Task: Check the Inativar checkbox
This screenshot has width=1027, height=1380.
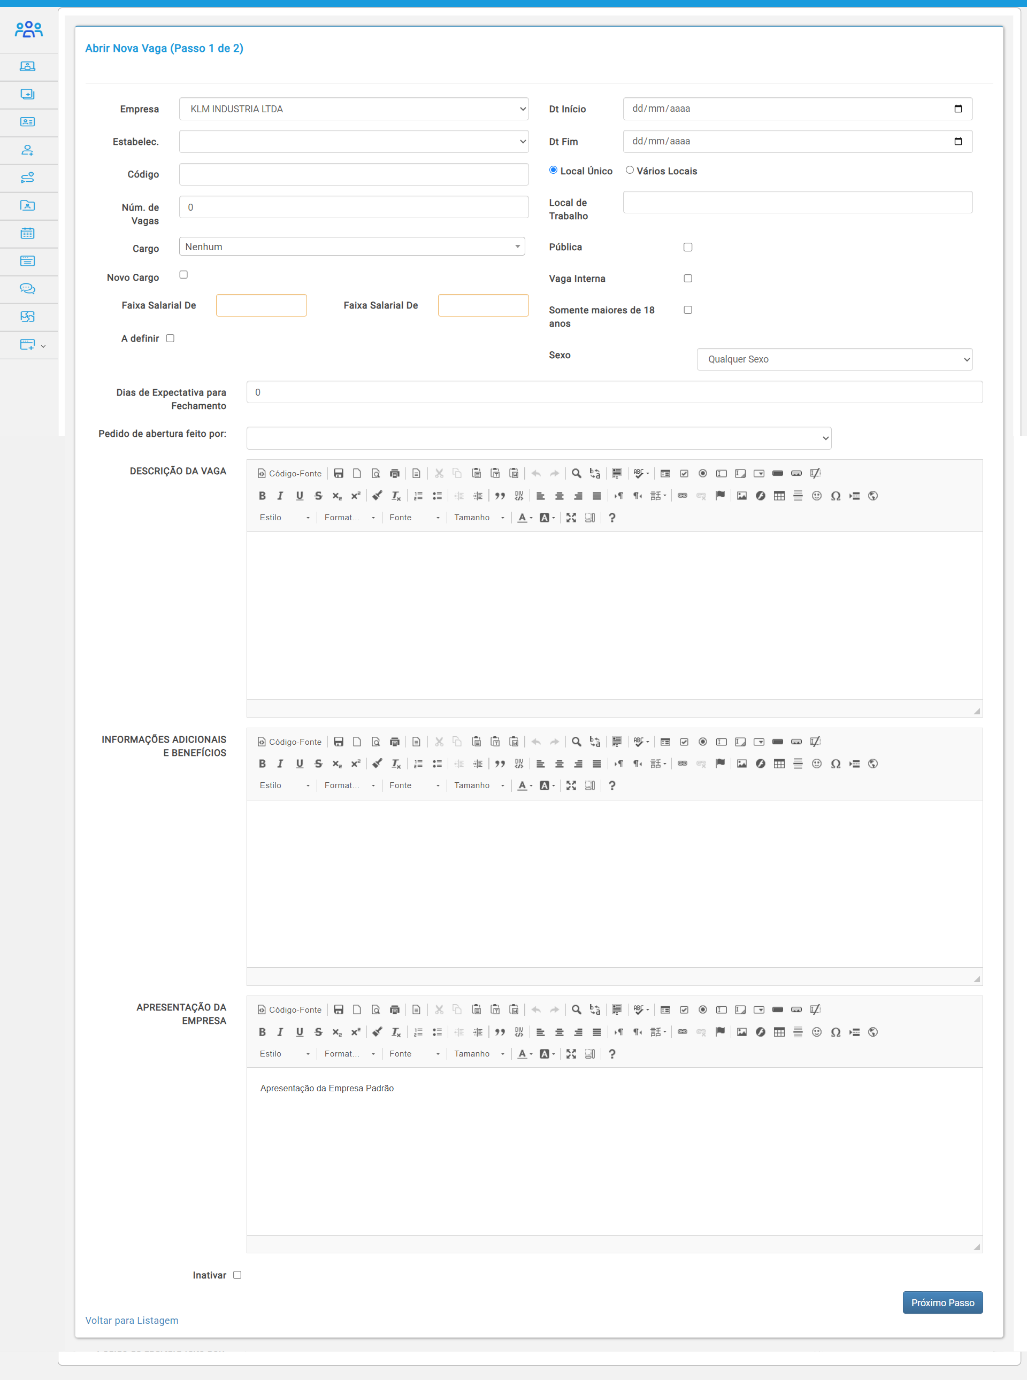Action: pos(237,1275)
